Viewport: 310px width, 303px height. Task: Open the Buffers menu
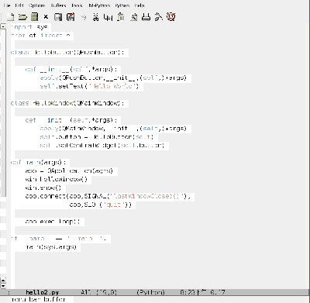pos(59,5)
